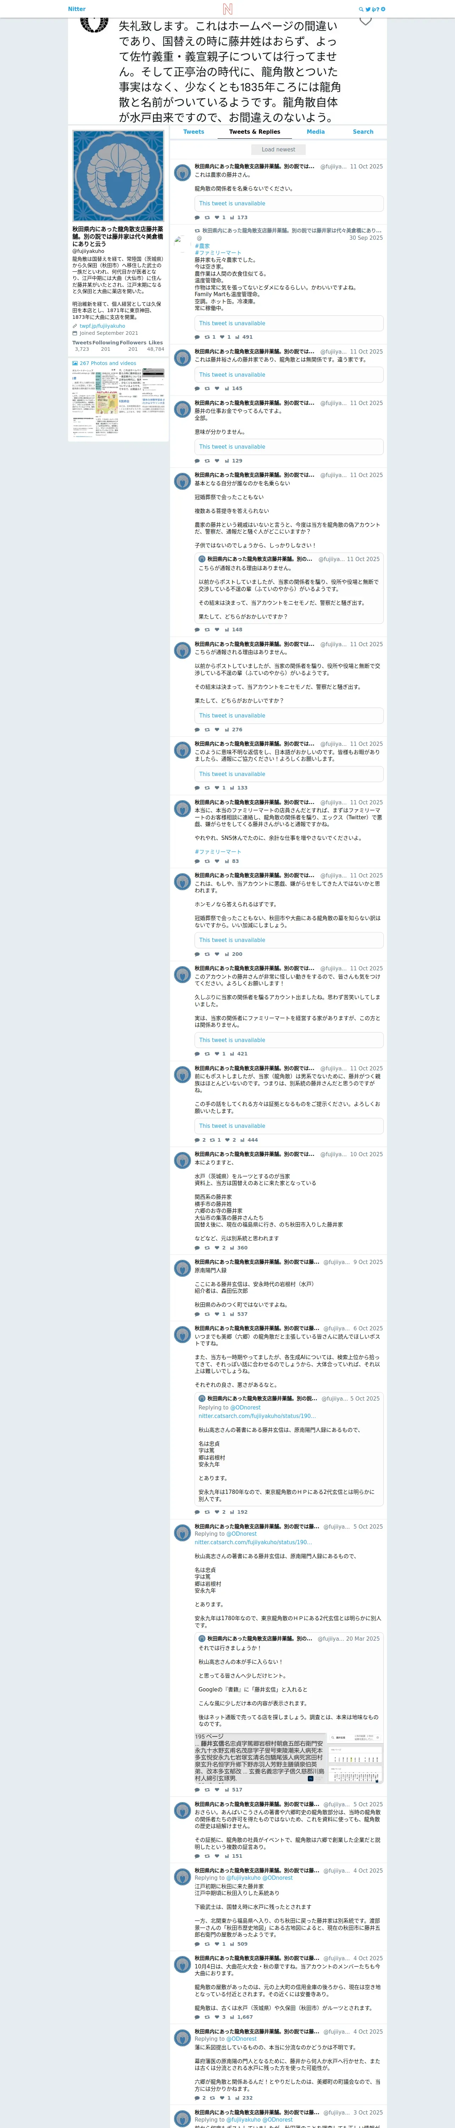This screenshot has width=455, height=2128.
Task: Open the 20 Mar 2025 quoted tweet date
Action: (x=363, y=1639)
